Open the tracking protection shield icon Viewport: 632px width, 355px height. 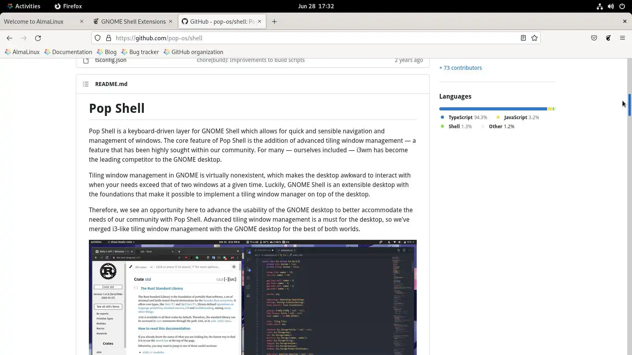pos(98,38)
